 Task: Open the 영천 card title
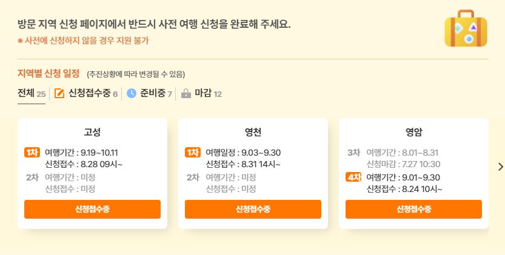click(253, 132)
